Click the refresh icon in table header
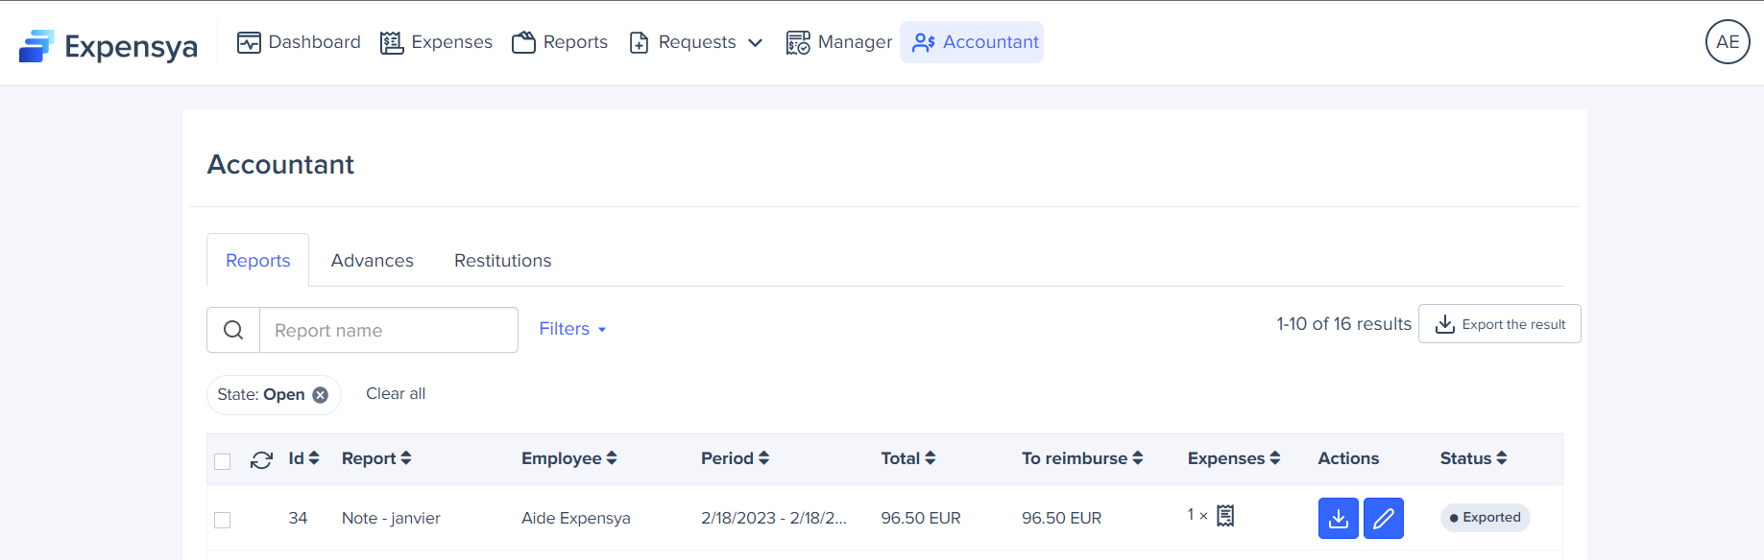The image size is (1764, 560). 261,460
